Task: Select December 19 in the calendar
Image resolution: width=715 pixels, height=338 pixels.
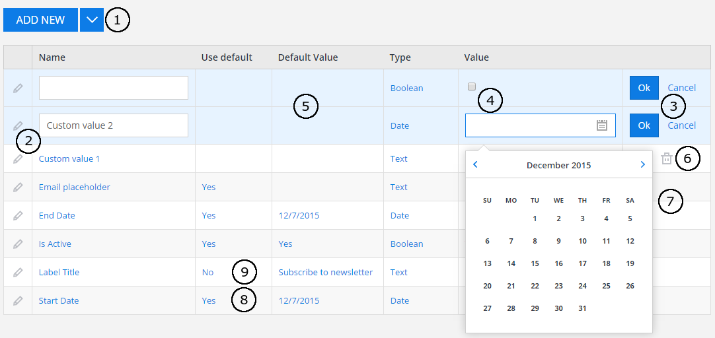Action: pyautogui.click(x=630, y=263)
